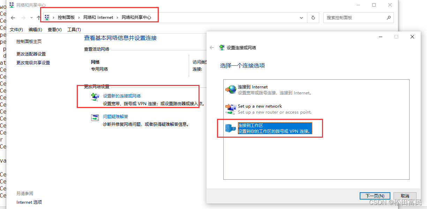Click the forward arrow in Control Panel window

point(23,17)
